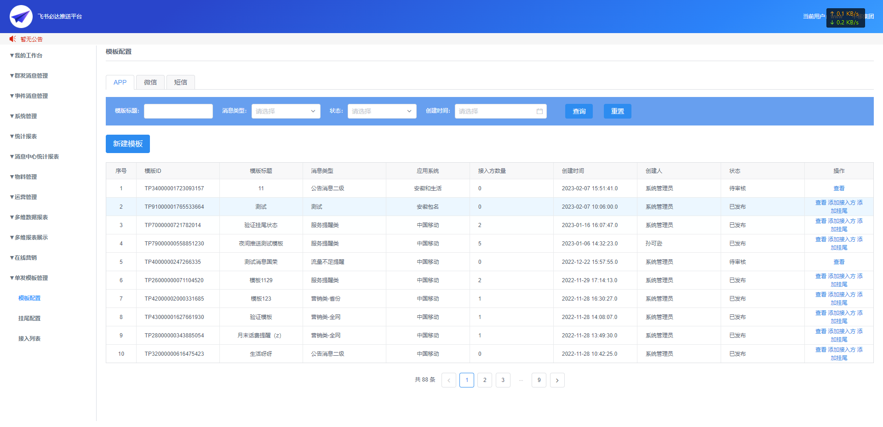Click creator name 孙可逊
Image resolution: width=883 pixels, height=427 pixels.
click(654, 244)
